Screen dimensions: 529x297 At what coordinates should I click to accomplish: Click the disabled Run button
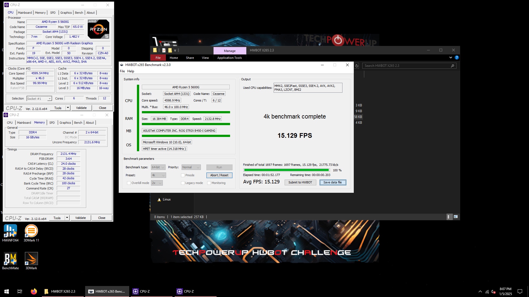point(219,167)
